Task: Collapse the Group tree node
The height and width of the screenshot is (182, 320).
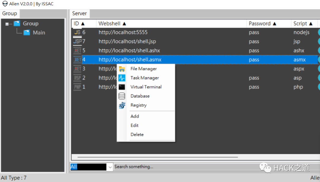Action: (7, 24)
